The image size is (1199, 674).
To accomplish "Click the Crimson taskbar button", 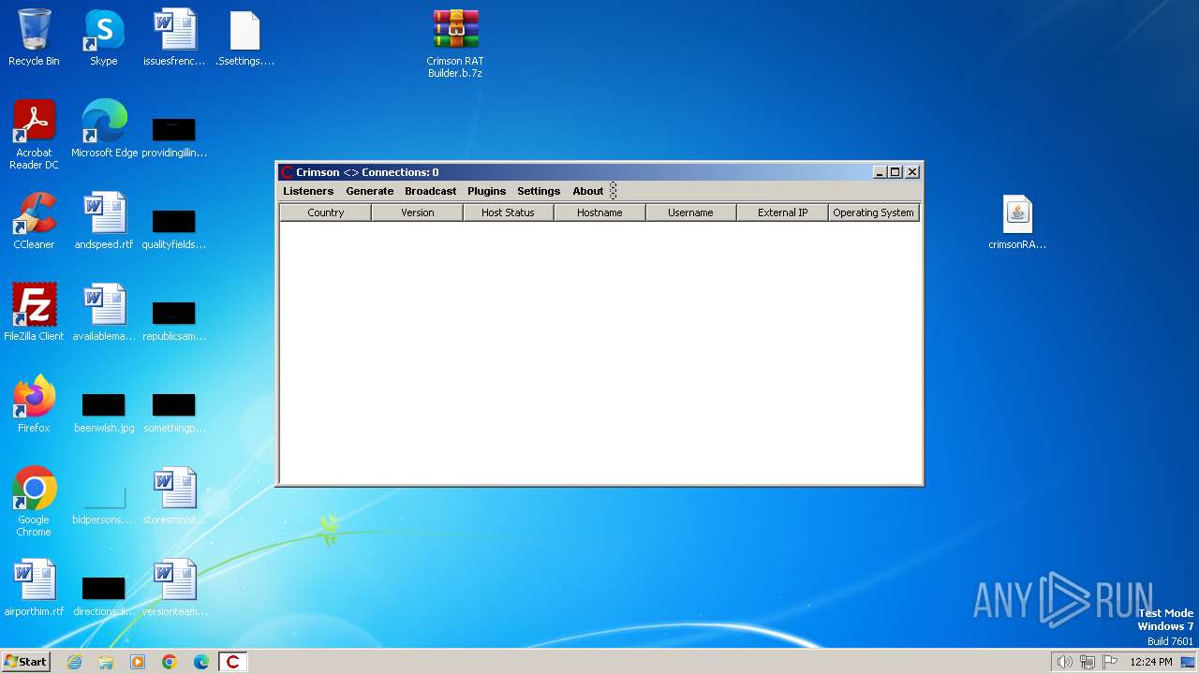I will pos(233,662).
